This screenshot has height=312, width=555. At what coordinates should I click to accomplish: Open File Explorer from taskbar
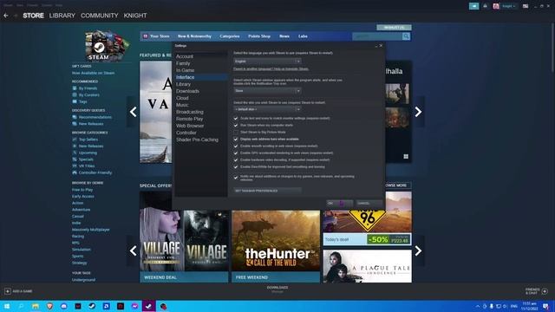tap(36, 306)
